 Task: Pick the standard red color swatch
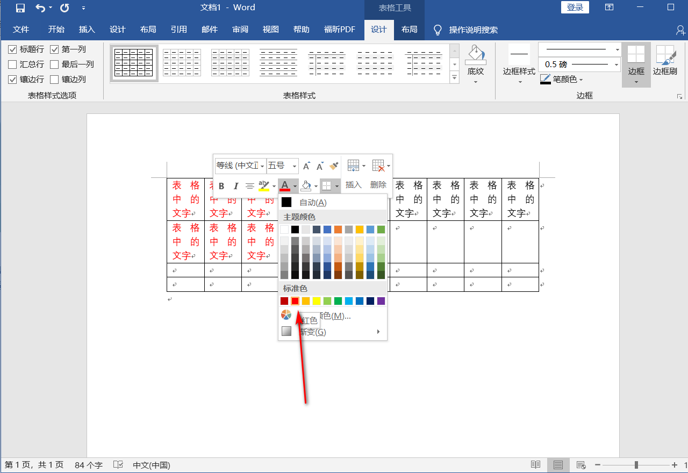point(295,301)
